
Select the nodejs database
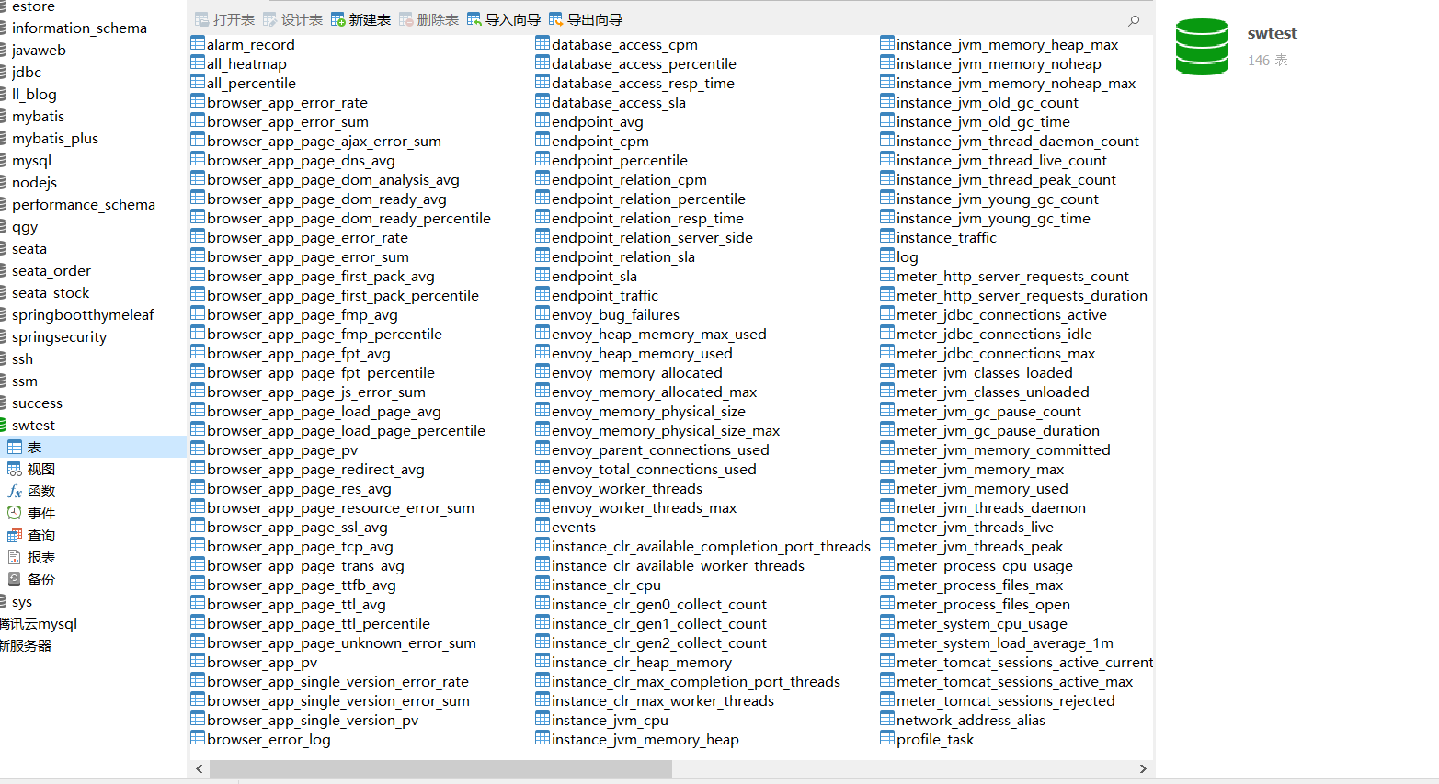click(34, 182)
